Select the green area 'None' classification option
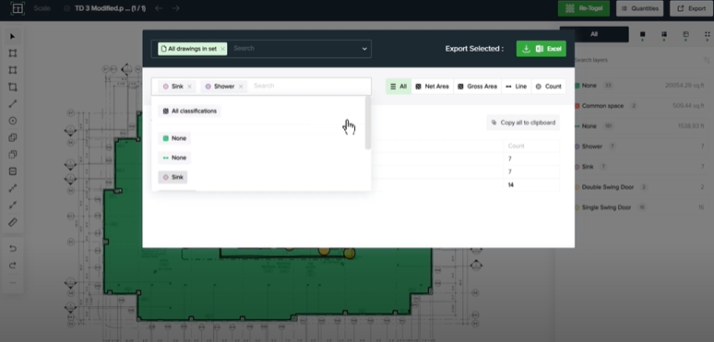The height and width of the screenshot is (342, 714). click(174, 138)
